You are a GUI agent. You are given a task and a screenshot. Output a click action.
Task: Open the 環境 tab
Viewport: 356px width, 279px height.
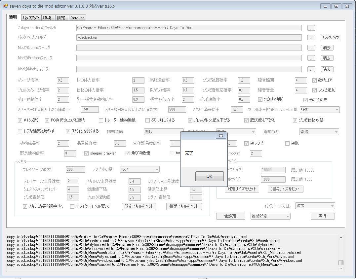pos(48,18)
